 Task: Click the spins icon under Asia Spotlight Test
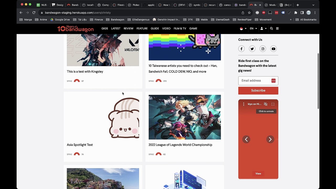(77, 154)
